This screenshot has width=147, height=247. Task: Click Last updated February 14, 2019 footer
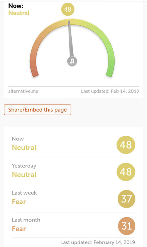tap(98, 242)
